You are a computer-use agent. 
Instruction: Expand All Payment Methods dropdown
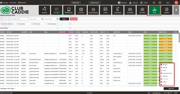coord(8,24)
